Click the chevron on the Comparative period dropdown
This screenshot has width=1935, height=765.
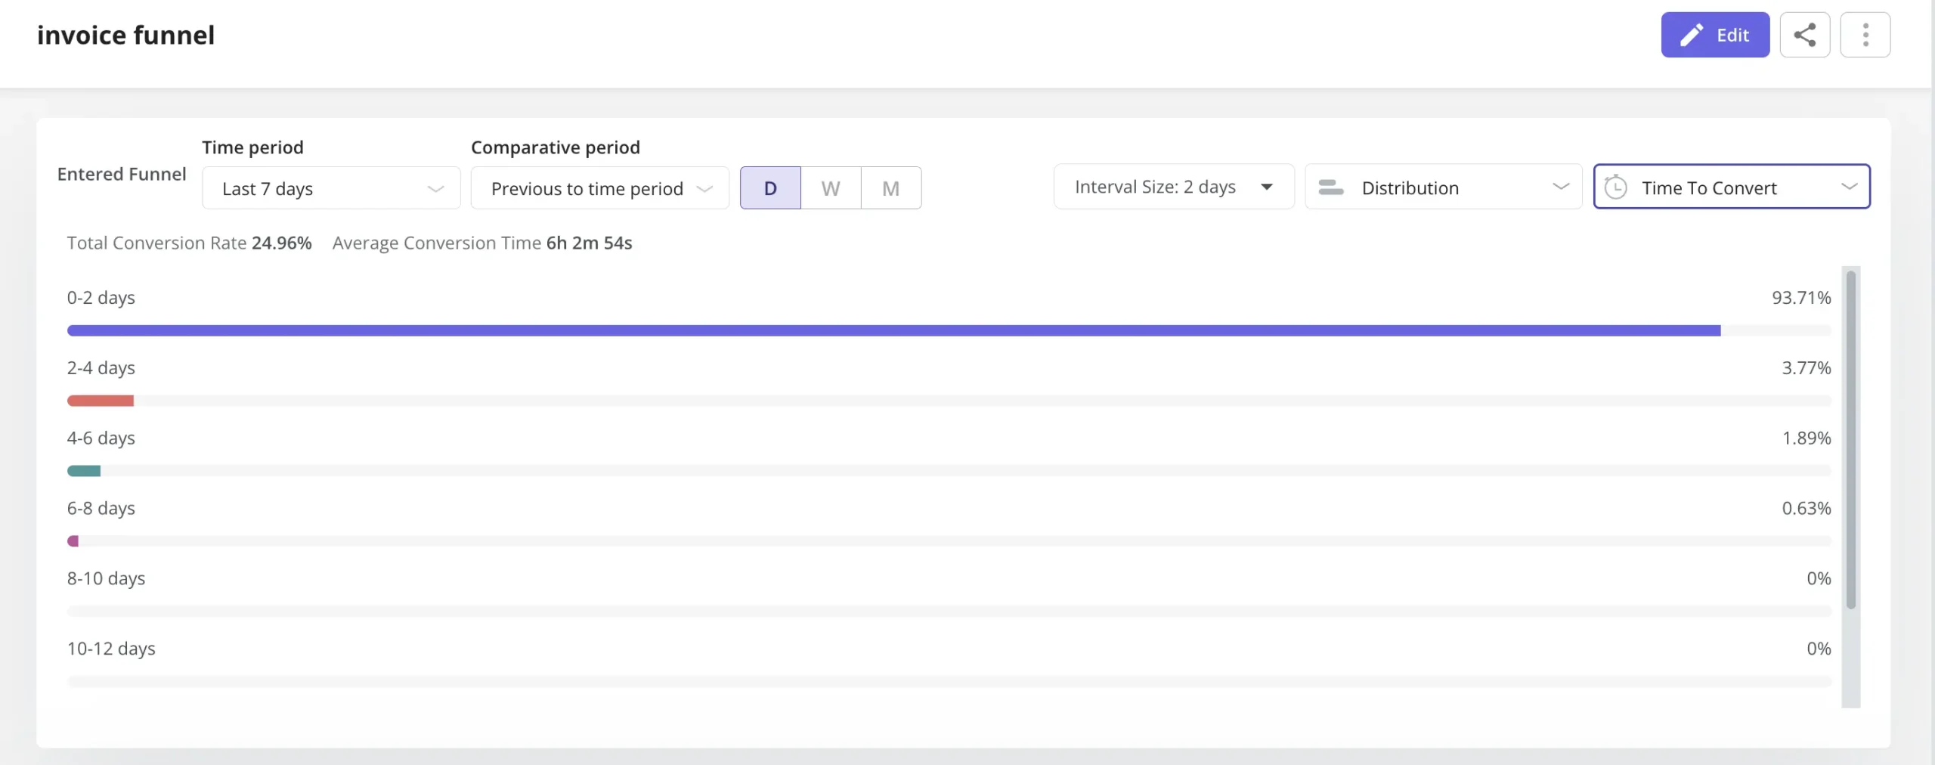tap(703, 188)
